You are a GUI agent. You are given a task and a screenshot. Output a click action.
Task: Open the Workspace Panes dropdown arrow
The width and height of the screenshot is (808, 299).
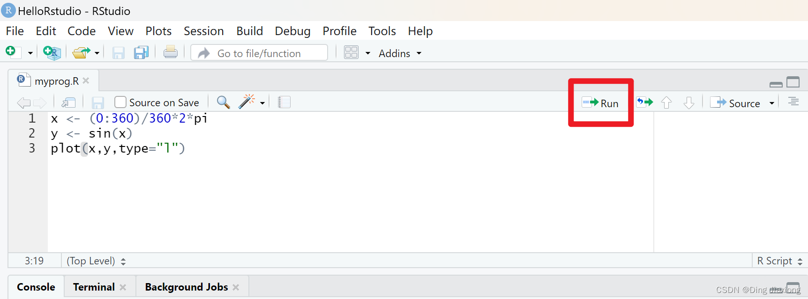[368, 53]
